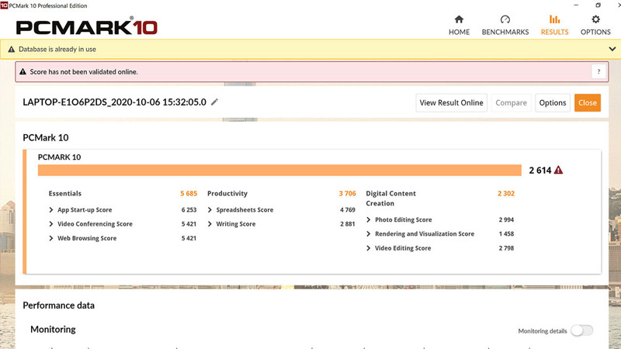Open the Benchmarks gauge icon

[505, 19]
